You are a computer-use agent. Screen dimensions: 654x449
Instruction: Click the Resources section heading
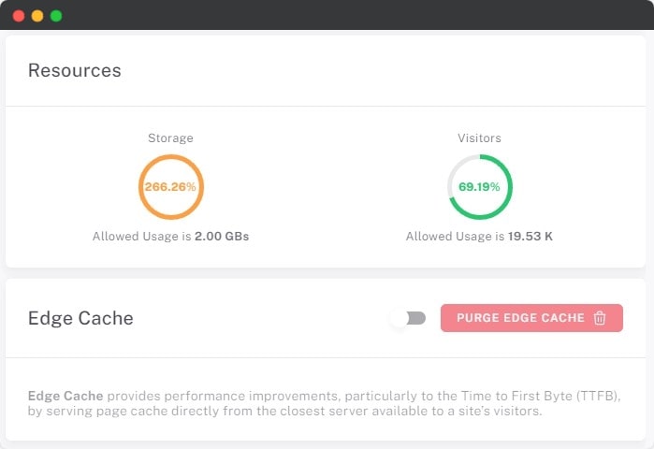(74, 70)
